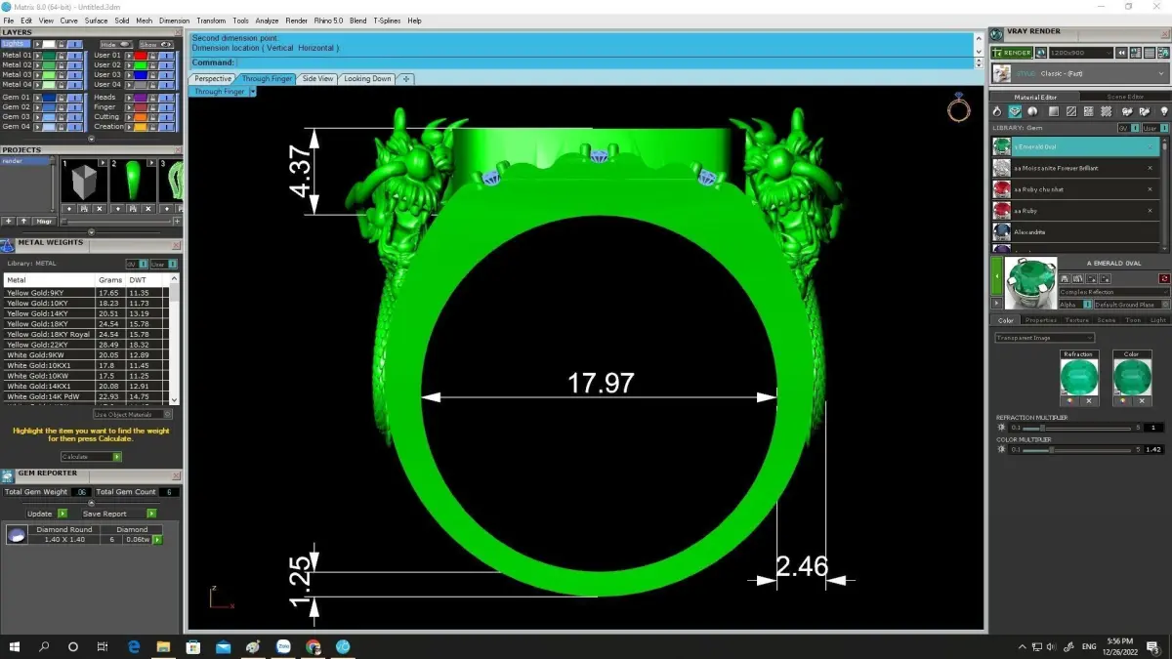Click the up arrow button in Projects panel

point(24,221)
